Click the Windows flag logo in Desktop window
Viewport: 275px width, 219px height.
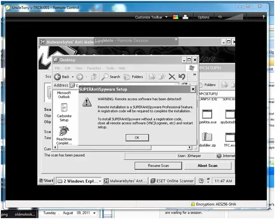(x=191, y=68)
